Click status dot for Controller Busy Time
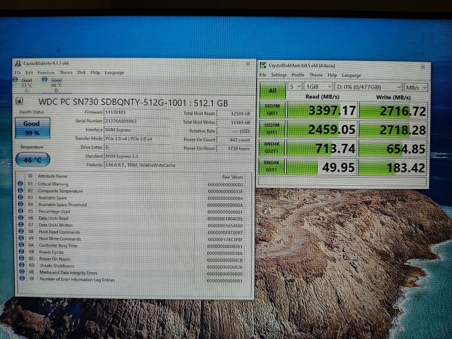 (21, 245)
